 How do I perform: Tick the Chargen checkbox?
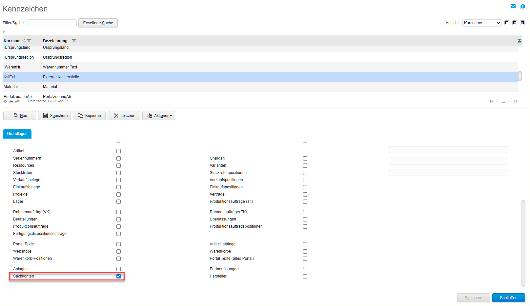pos(305,159)
